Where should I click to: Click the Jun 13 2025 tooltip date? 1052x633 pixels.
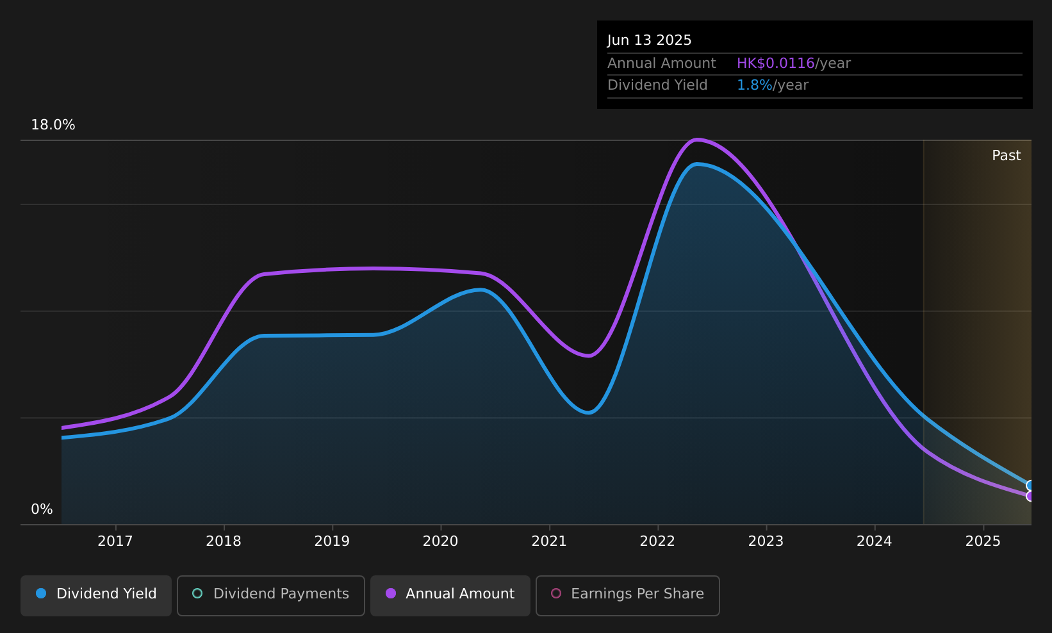(x=649, y=40)
